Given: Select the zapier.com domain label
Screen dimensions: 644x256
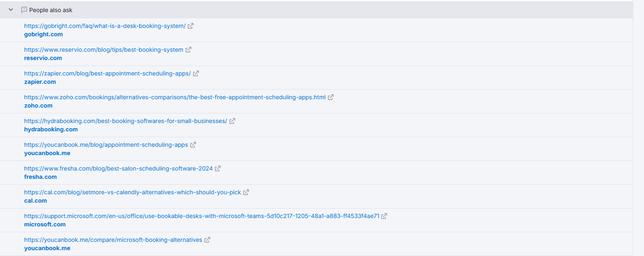Looking at the screenshot, I should click(x=40, y=82).
